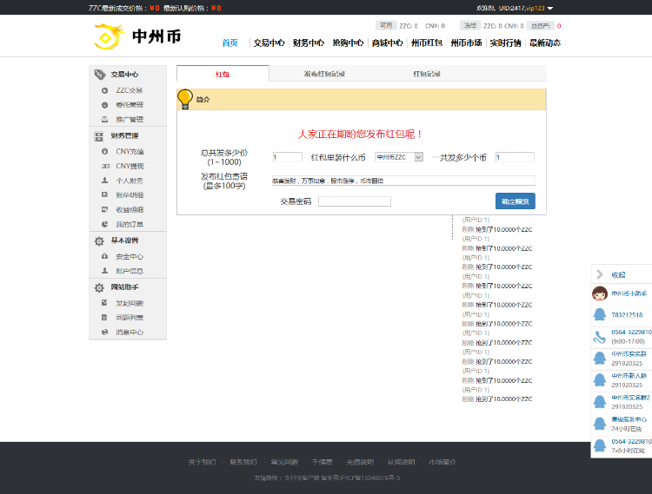Screen dimensions: 652x494
Task: Open 州币市场 in the top navigation
Action: point(466,43)
